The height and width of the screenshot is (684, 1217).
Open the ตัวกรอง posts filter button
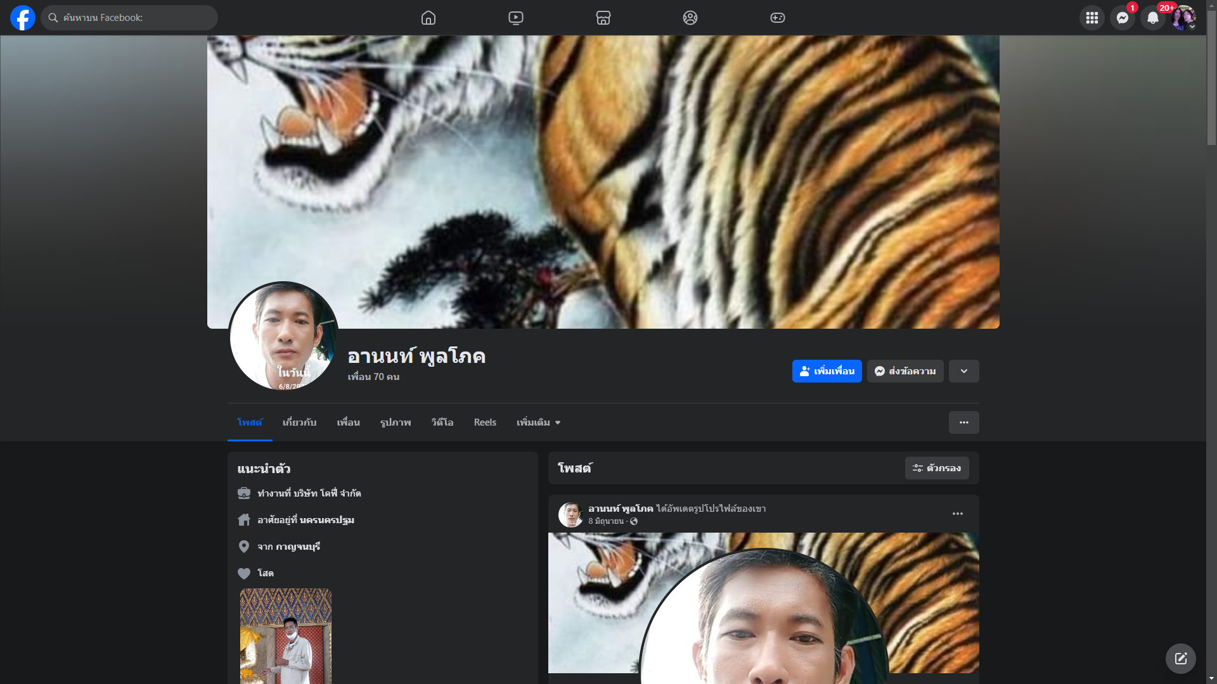pos(937,468)
